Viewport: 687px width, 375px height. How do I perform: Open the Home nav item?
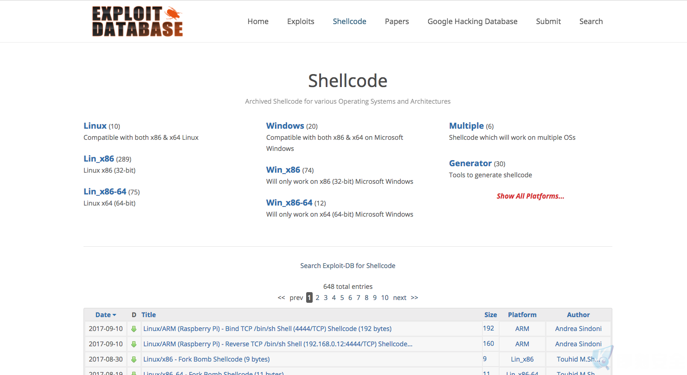click(x=258, y=21)
